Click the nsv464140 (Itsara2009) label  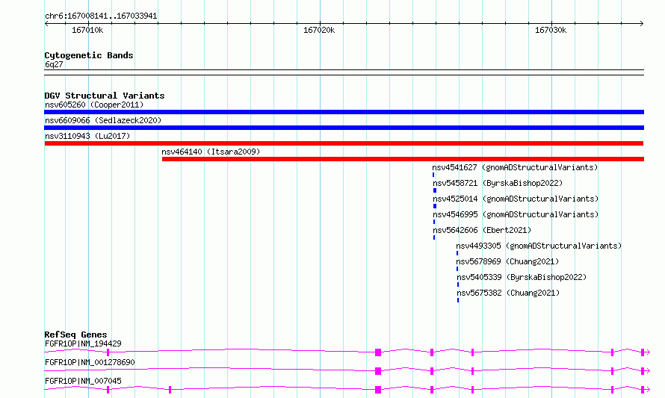coord(211,152)
